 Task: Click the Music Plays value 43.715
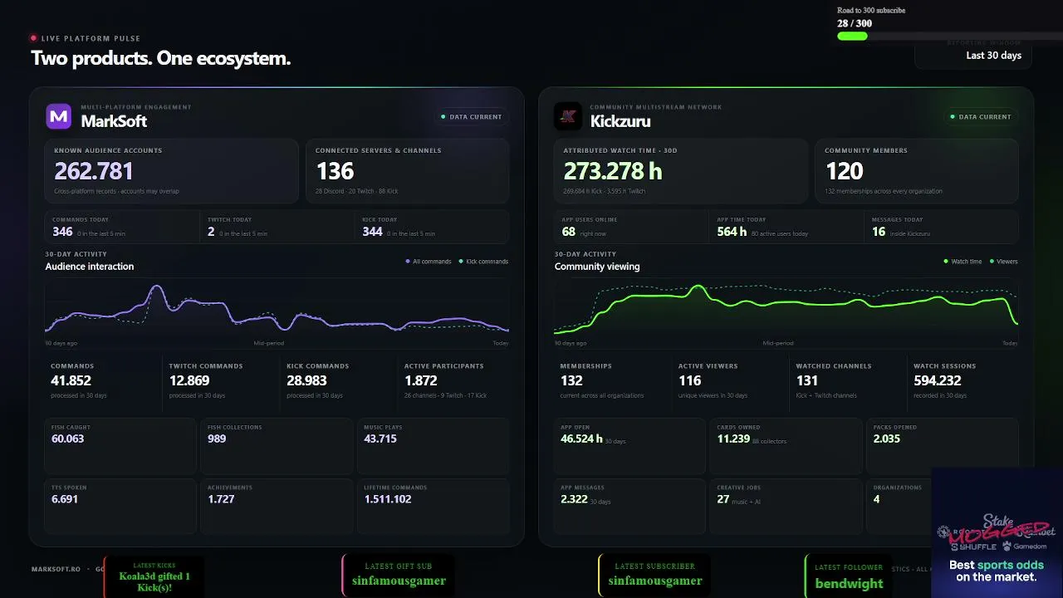pyautogui.click(x=380, y=439)
